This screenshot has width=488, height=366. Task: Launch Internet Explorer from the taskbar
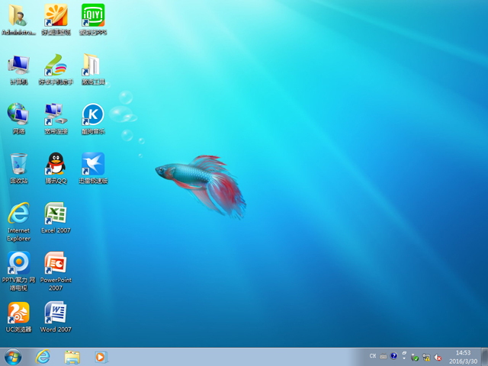pyautogui.click(x=43, y=357)
